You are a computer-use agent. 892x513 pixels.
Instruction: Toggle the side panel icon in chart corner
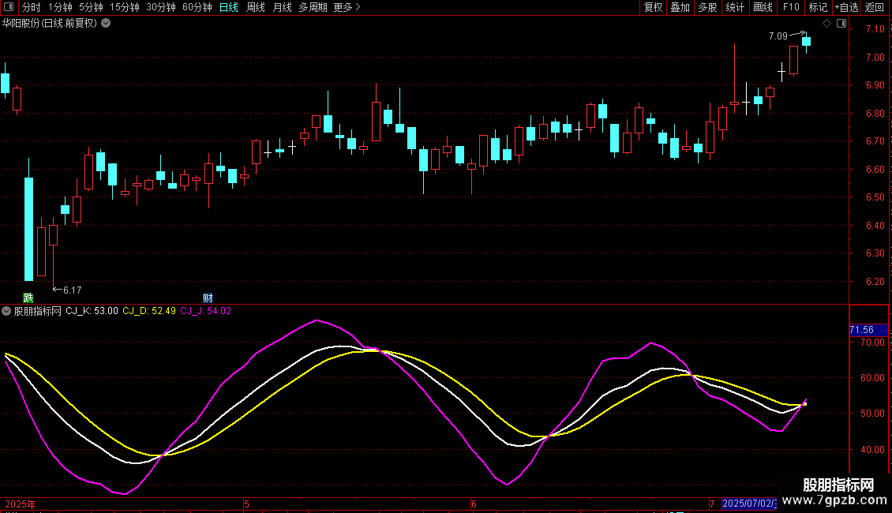[841, 24]
